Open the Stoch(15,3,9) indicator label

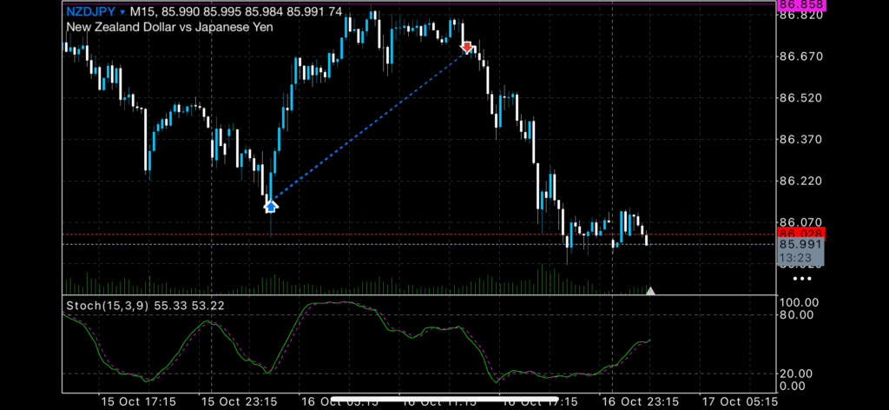coord(108,305)
